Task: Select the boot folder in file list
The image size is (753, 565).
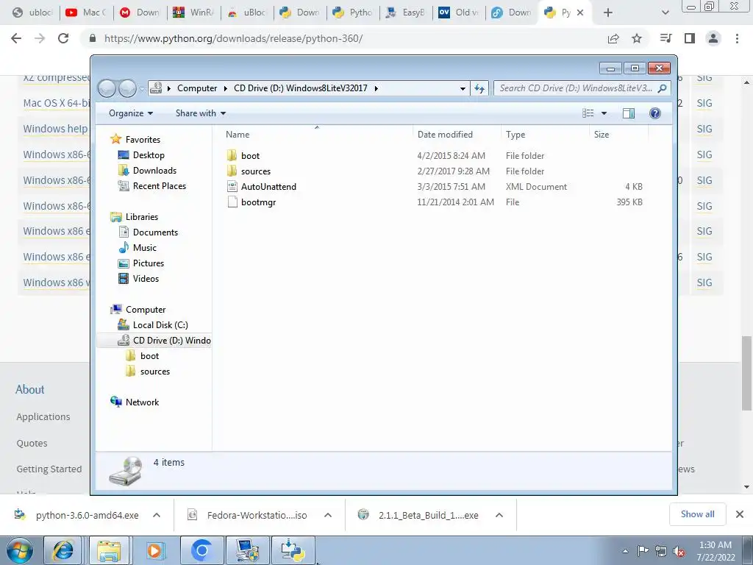Action: (250, 156)
